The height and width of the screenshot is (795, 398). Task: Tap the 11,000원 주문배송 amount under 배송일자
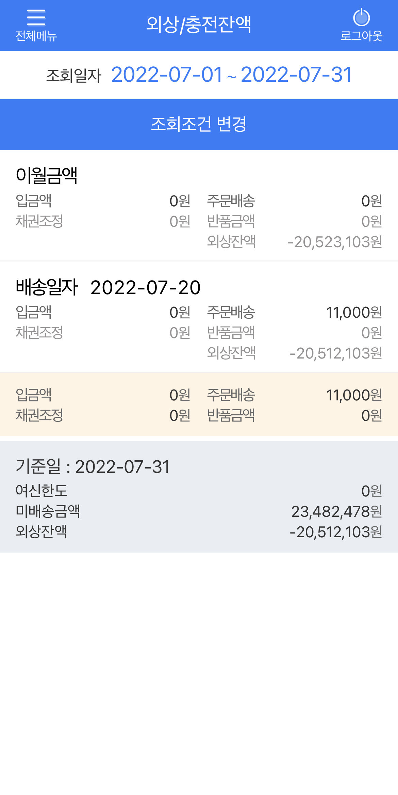tap(354, 313)
